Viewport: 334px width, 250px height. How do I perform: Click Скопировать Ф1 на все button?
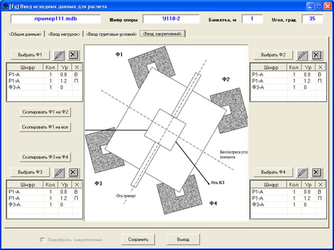pyautogui.click(x=45, y=127)
